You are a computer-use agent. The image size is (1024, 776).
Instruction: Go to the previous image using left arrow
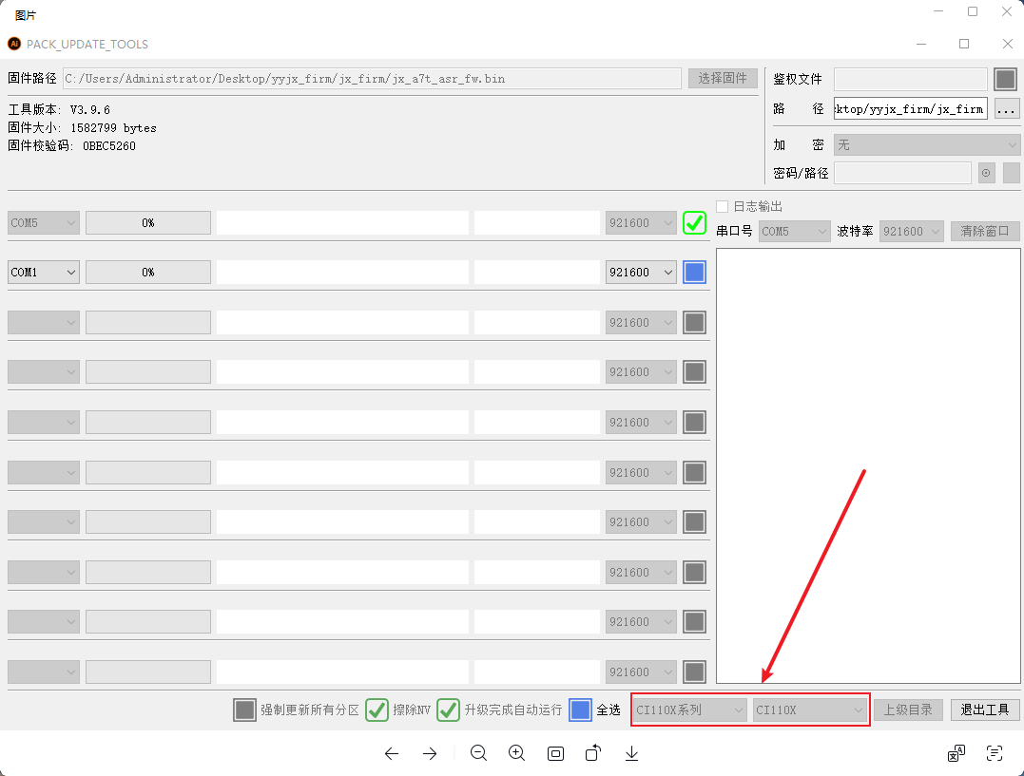pyautogui.click(x=391, y=753)
